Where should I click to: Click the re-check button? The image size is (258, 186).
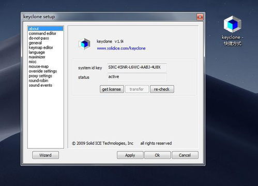162,89
